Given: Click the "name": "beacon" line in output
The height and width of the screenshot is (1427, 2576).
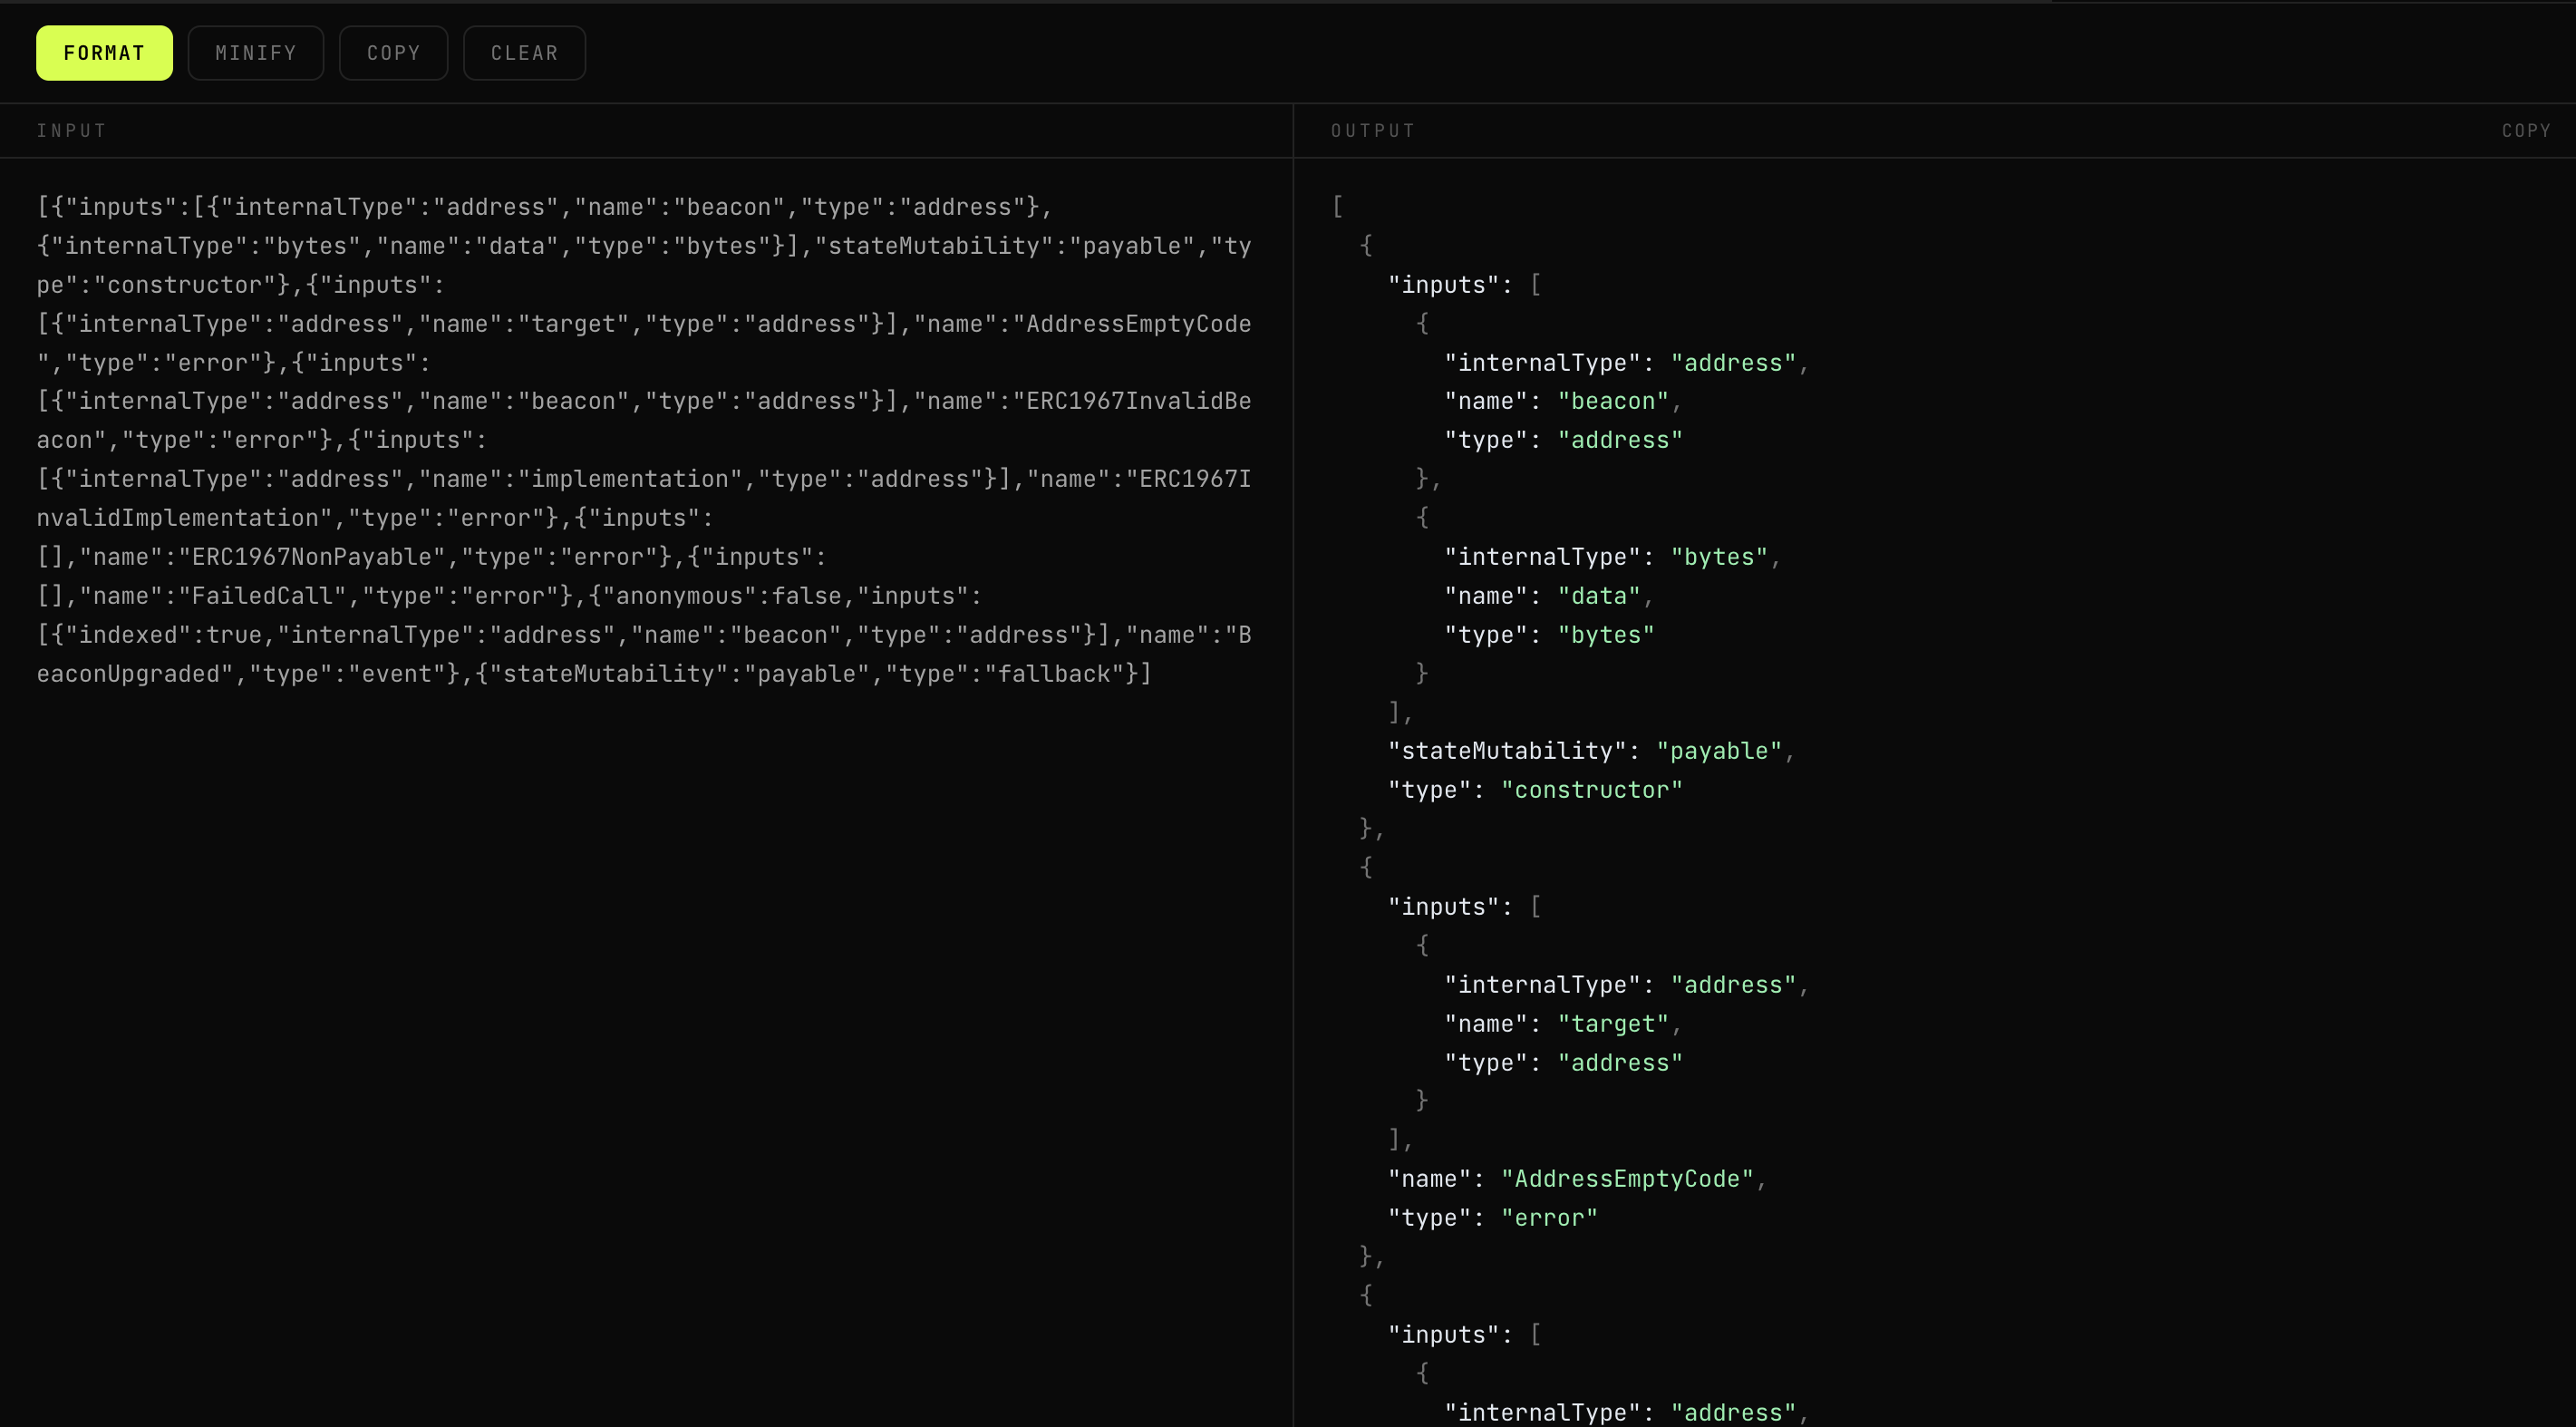Looking at the screenshot, I should 1563,401.
